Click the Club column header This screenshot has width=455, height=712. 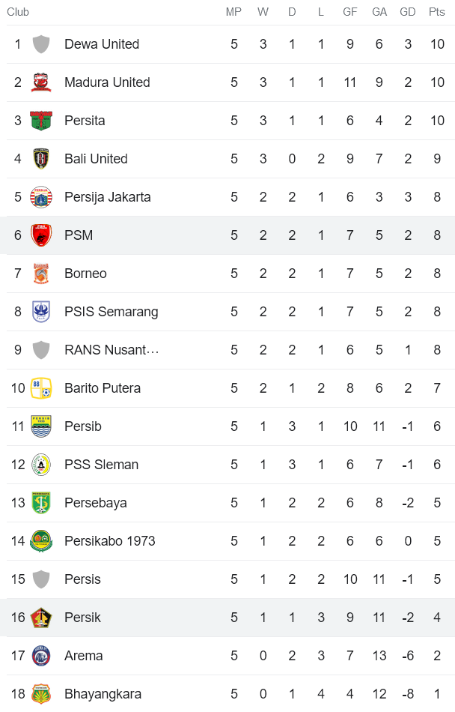coord(18,12)
